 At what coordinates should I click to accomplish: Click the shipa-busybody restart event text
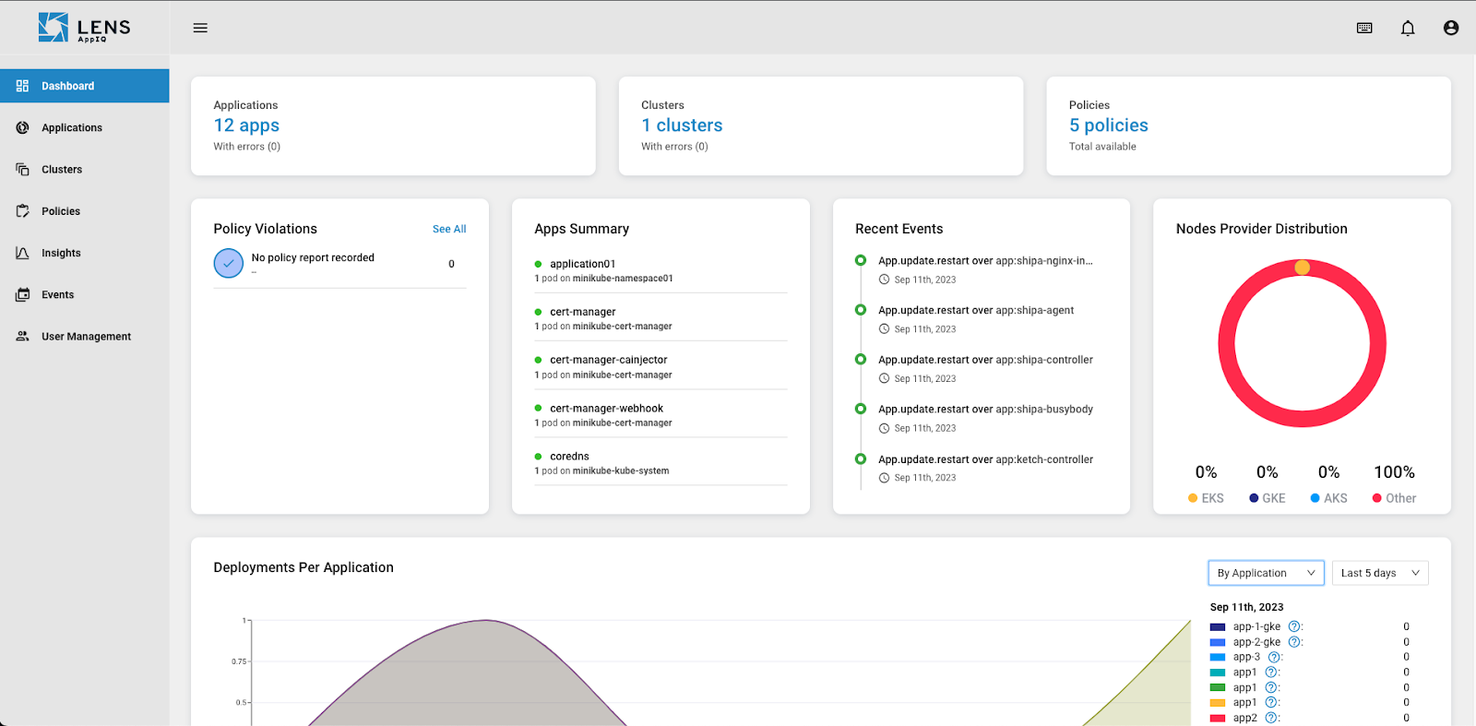[985, 410]
